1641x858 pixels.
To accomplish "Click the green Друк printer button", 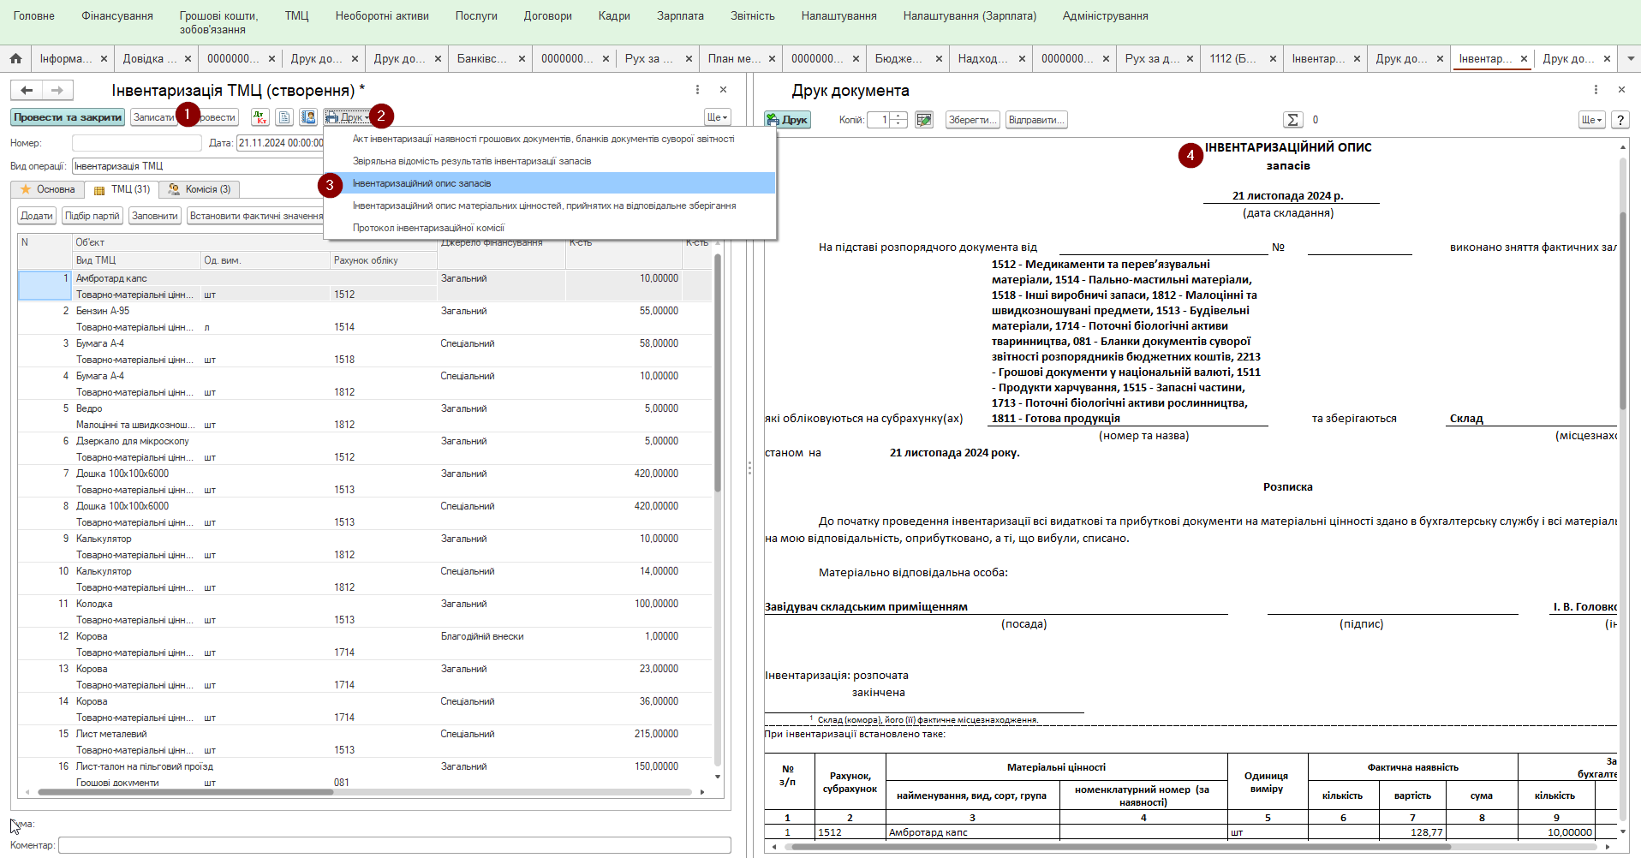I will (x=787, y=120).
